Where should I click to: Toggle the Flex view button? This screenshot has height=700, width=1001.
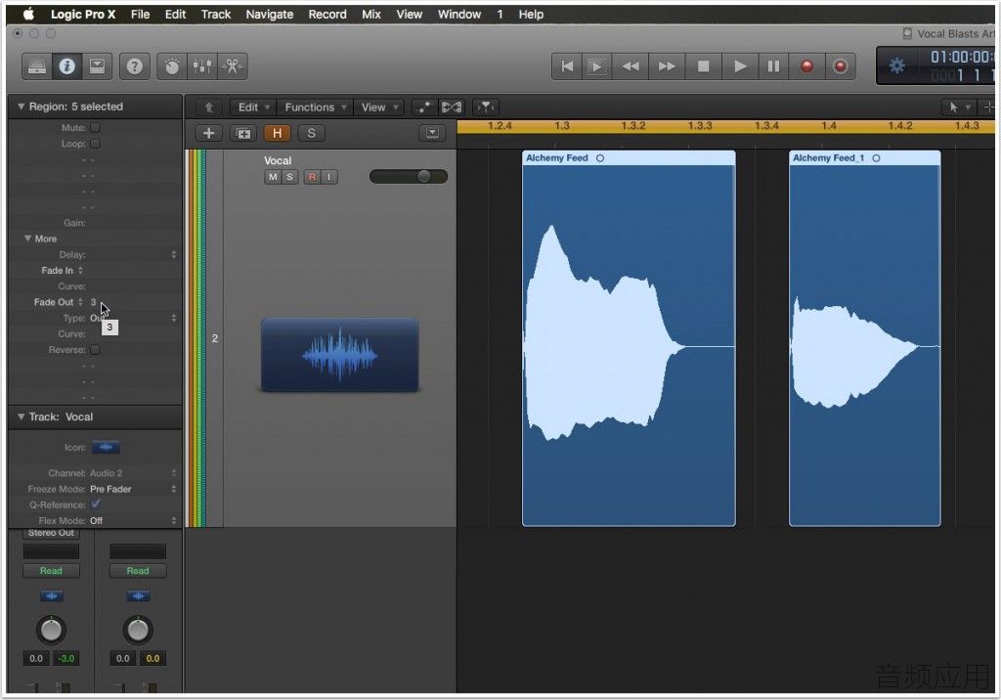[452, 108]
